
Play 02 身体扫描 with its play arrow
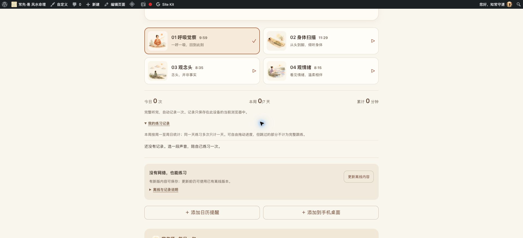pyautogui.click(x=373, y=41)
